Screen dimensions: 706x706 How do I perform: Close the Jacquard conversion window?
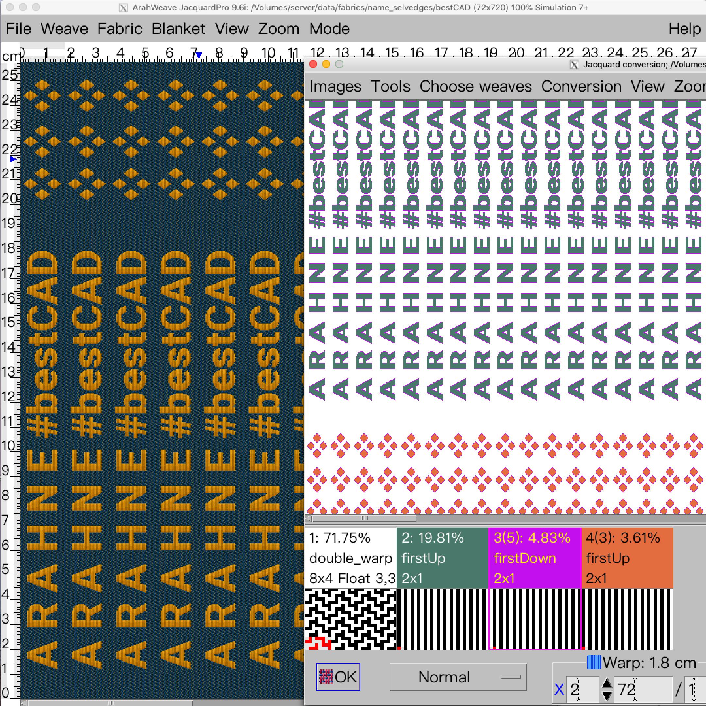(x=313, y=64)
